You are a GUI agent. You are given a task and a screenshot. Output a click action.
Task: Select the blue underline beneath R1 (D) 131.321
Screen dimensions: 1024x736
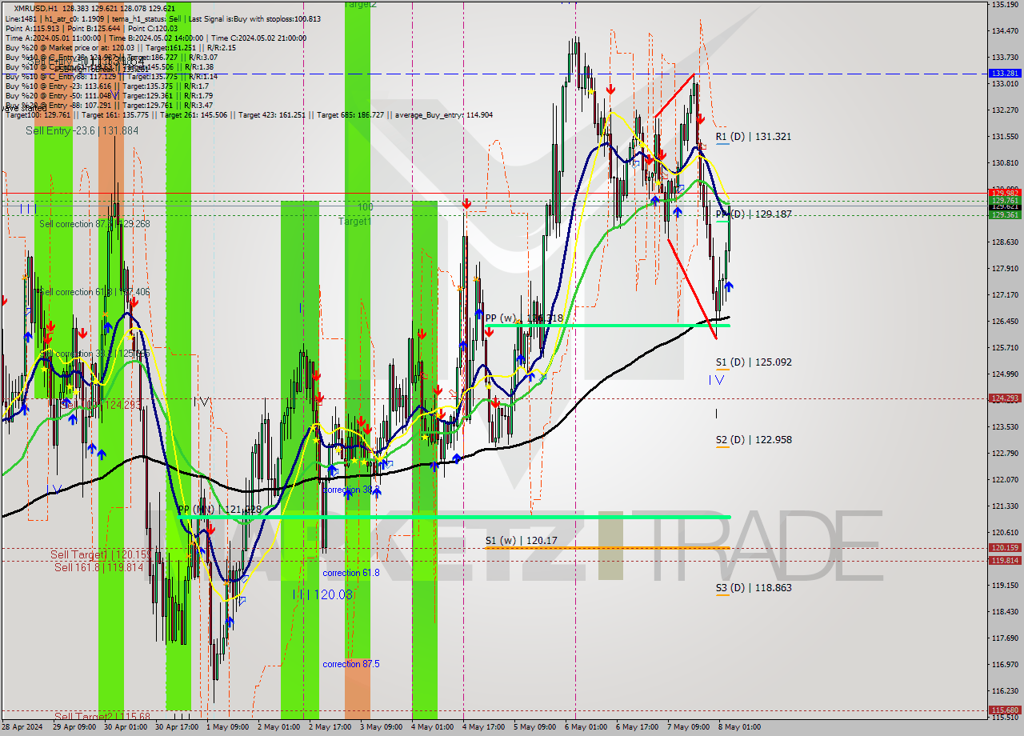point(722,145)
